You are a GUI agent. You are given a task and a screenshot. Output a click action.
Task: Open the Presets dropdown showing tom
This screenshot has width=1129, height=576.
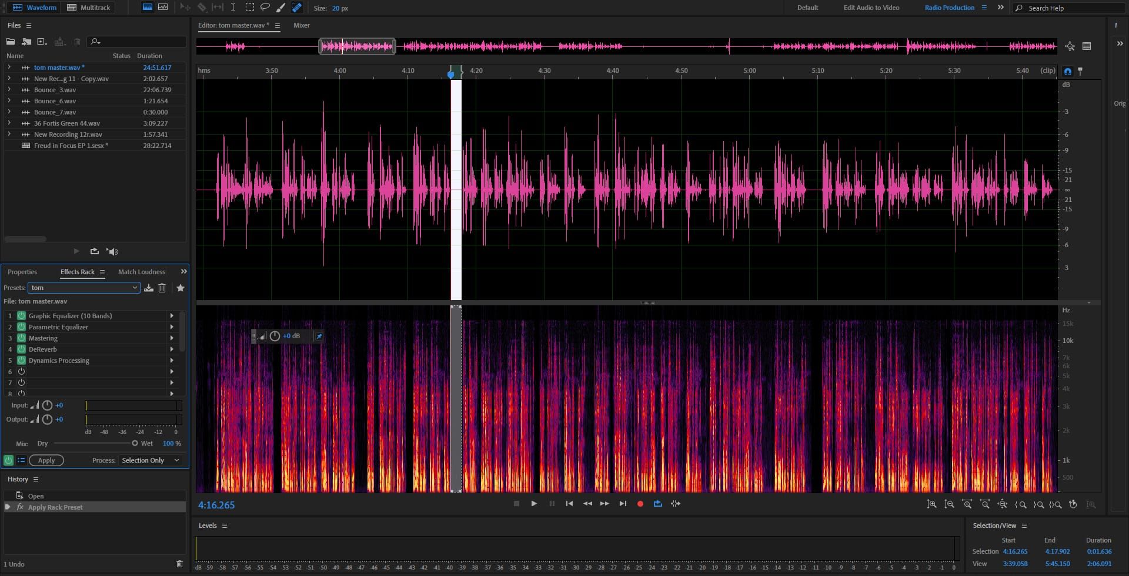click(83, 288)
